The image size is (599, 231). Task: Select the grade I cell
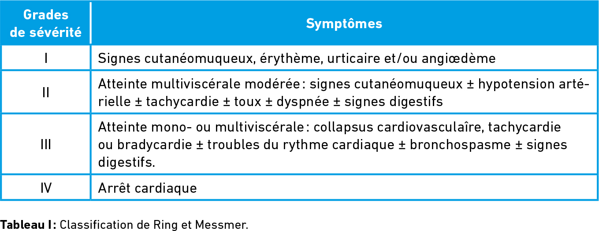coord(46,58)
